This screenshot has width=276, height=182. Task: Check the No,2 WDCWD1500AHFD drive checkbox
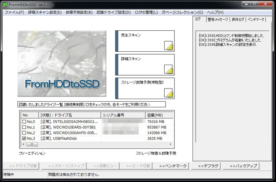pyautogui.click(x=24, y=132)
